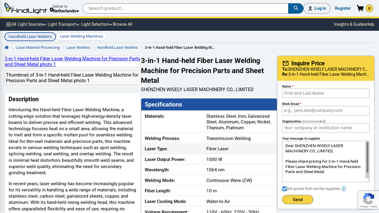
Task: Open Insights & Guides menu item
Action: pos(350,24)
